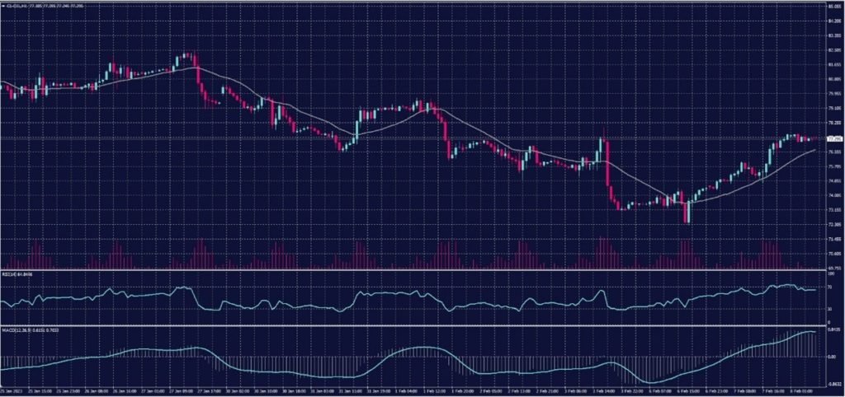Click the CL-OIL H1 chart title label

33,4
